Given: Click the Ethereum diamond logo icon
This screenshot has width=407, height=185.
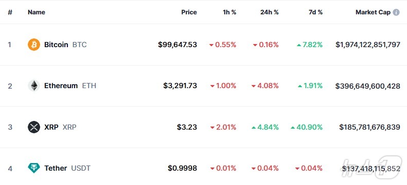Looking at the screenshot, I should pyautogui.click(x=34, y=86).
